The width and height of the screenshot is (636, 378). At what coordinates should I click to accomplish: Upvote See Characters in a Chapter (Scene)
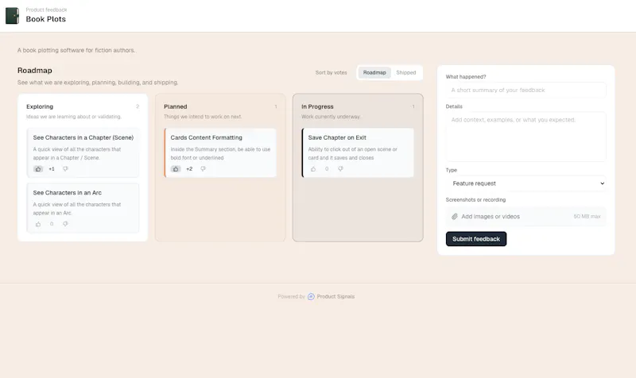click(38, 169)
